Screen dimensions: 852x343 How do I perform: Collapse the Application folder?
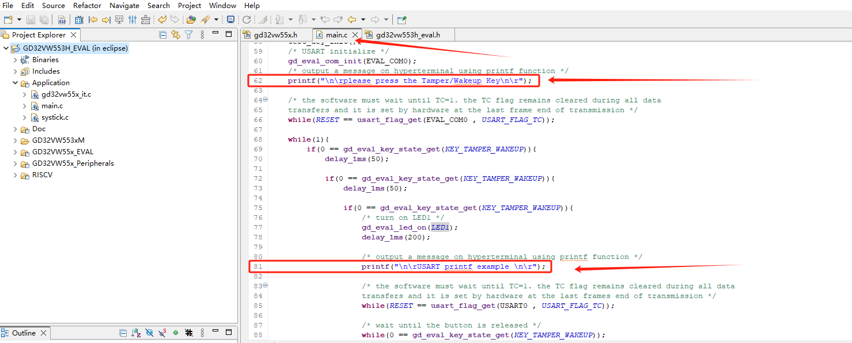click(16, 83)
